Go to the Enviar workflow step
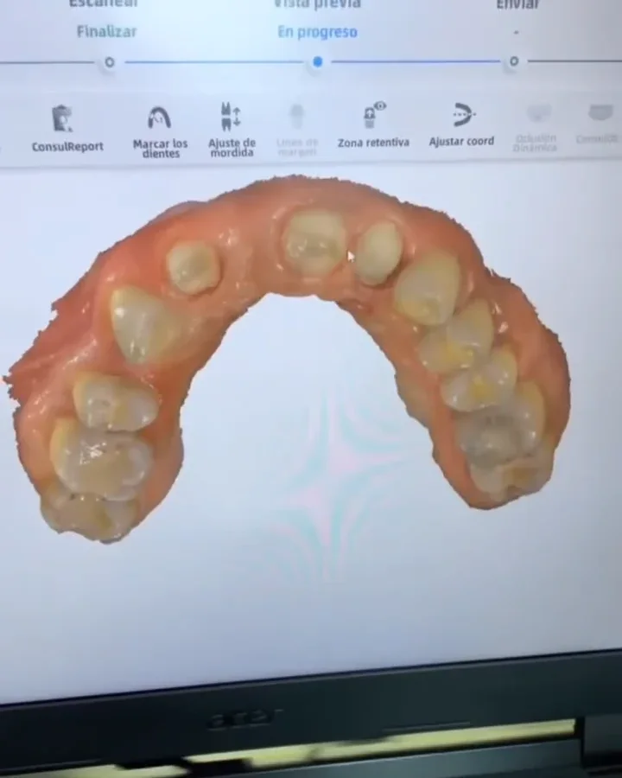This screenshot has width=622, height=778. pos(517,4)
